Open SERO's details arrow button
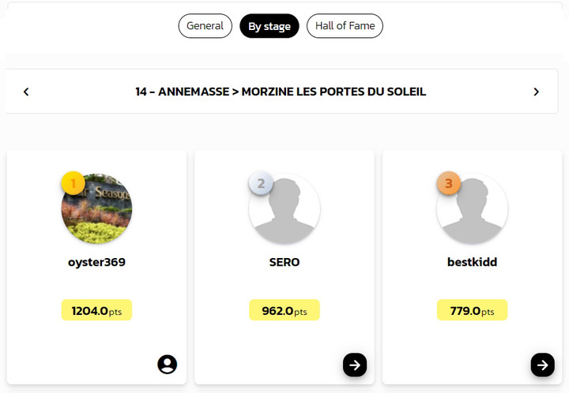The width and height of the screenshot is (569, 393). pos(355,365)
